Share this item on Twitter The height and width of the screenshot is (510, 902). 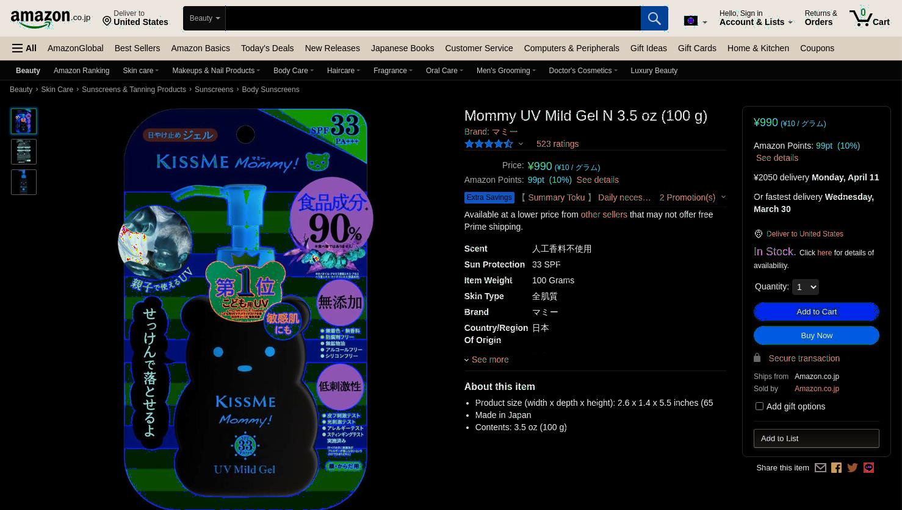point(853,468)
